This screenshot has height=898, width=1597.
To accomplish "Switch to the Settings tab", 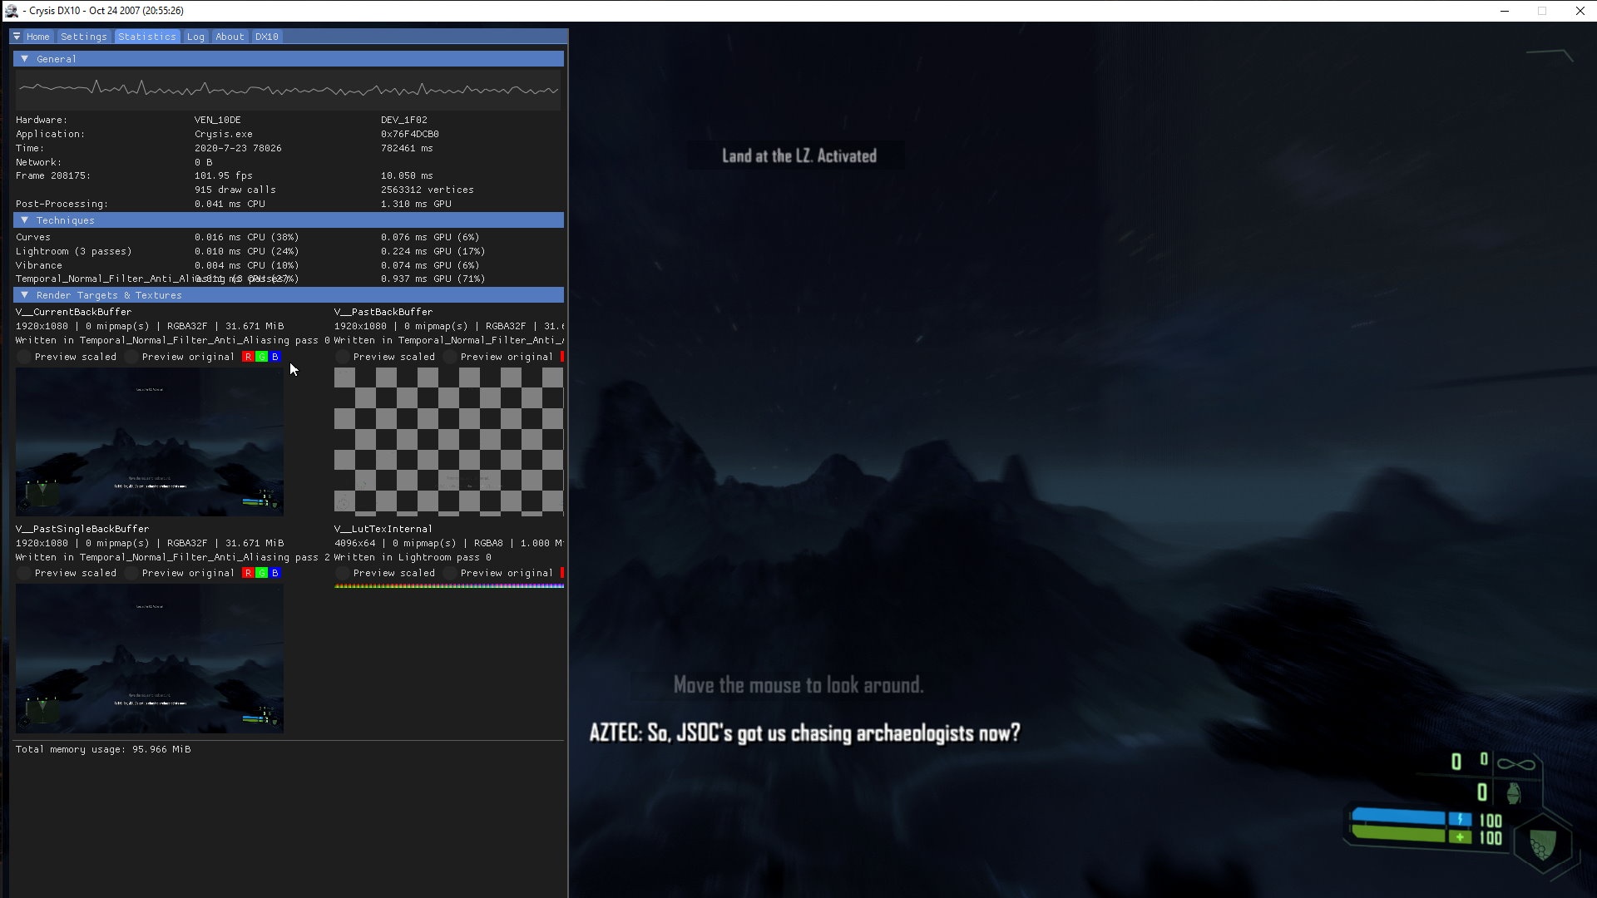I will pos(83,37).
